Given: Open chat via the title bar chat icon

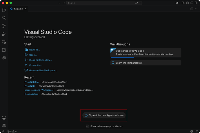Looking at the screenshot, I should (x=136, y=3).
